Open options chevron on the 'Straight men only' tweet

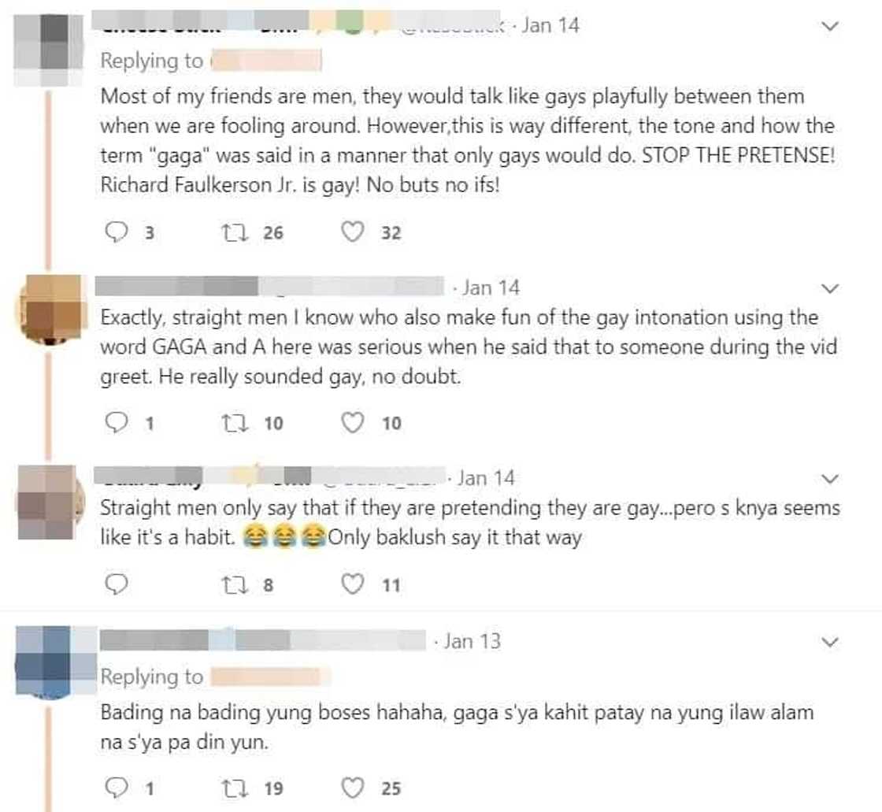click(x=830, y=479)
